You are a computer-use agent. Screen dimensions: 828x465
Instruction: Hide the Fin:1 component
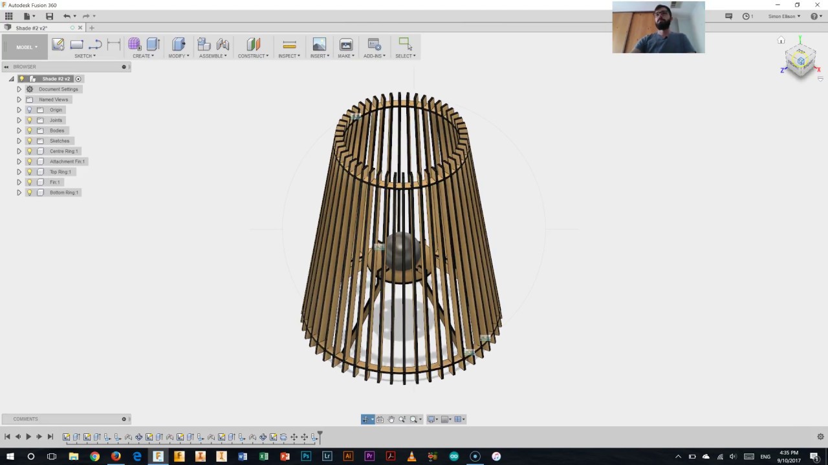click(x=29, y=182)
